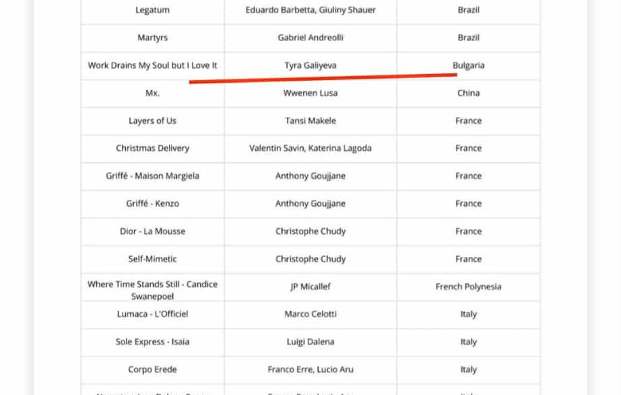Click the Gabriel Andreolli name cell
621x395 pixels.
click(310, 38)
